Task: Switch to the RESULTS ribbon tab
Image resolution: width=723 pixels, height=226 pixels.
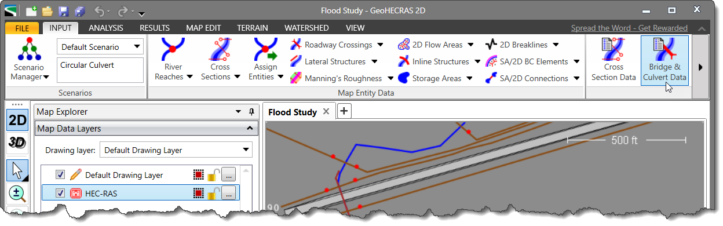Action: (x=155, y=28)
